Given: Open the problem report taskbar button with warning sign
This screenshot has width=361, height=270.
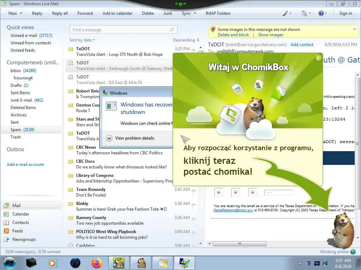Looking at the screenshot, I should tap(184, 263).
